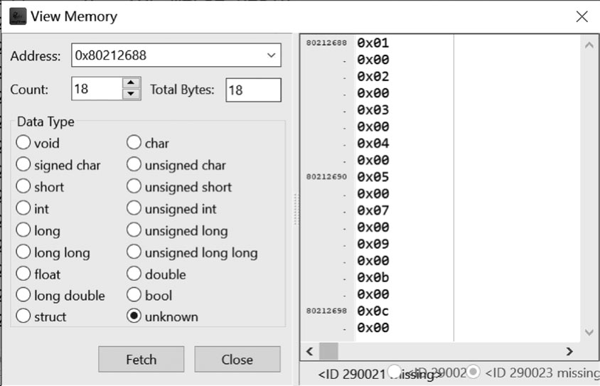Select the void data type
Viewport: 600px width, 386px height.
pyautogui.click(x=23, y=143)
